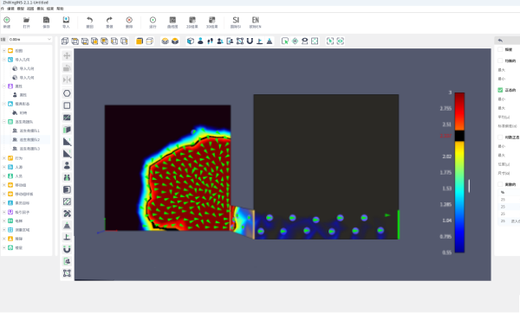
Task: Enable the bottom checkbox above percentage table
Action: tap(500, 184)
